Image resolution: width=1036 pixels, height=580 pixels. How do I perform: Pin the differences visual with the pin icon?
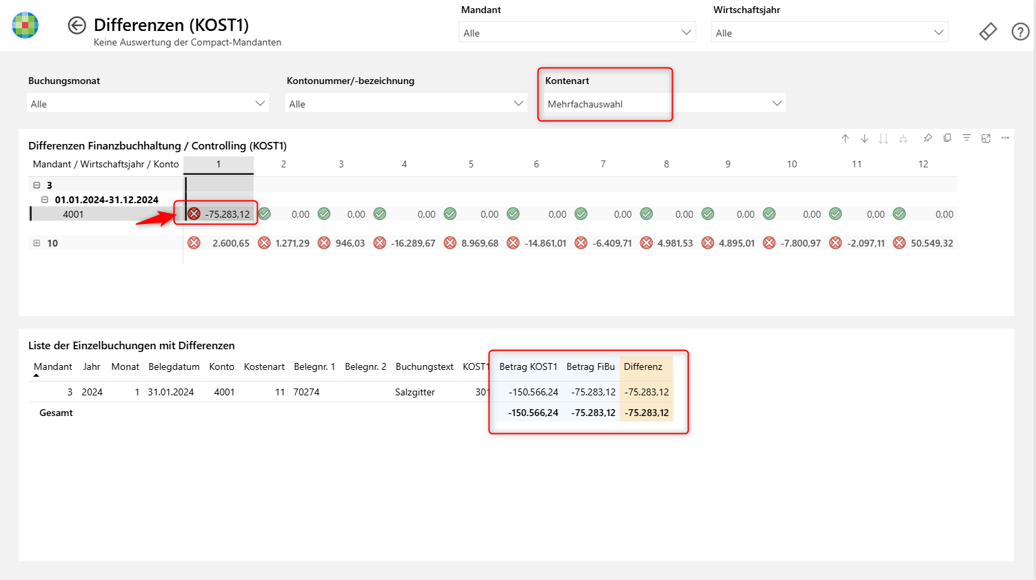(x=928, y=138)
